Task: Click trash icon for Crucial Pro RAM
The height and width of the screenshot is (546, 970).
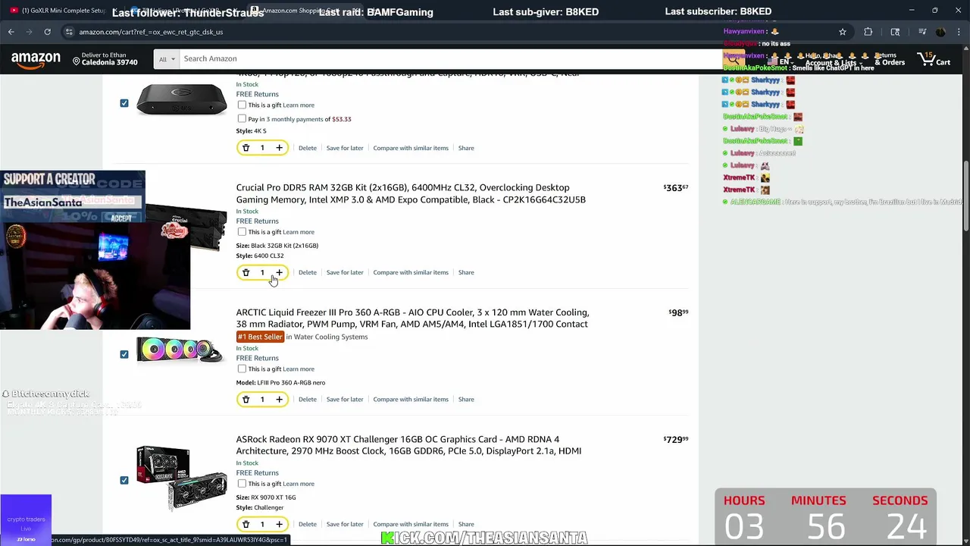Action: [246, 272]
